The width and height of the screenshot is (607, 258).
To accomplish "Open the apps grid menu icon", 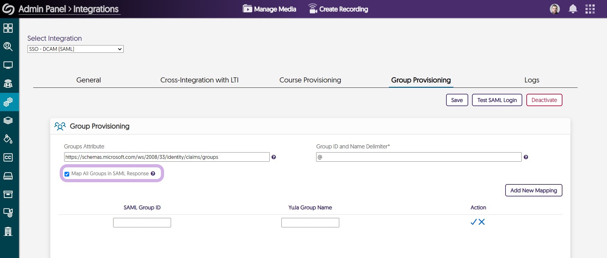I will click(x=590, y=9).
